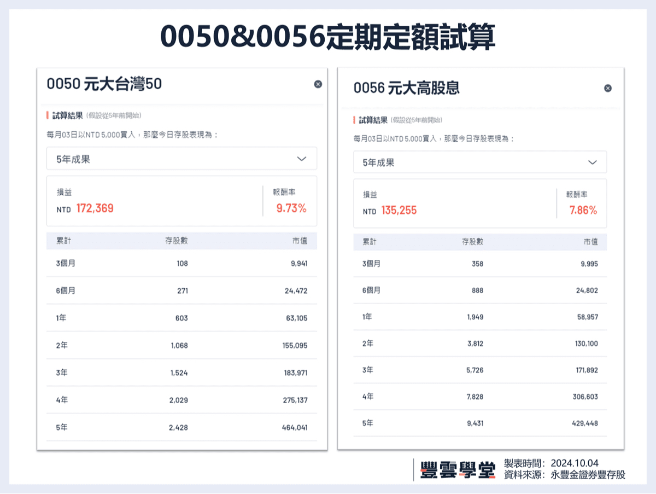
Task: Click the 市值 column header in 0050 panel
Action: pos(300,241)
